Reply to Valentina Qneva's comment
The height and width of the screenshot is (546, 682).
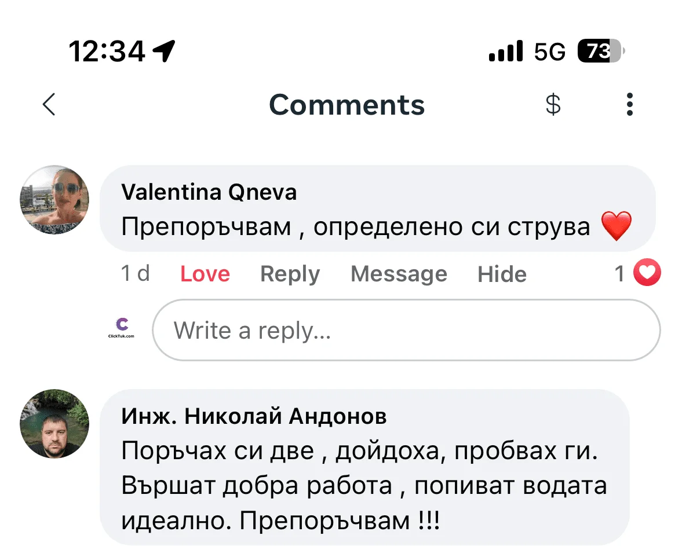(x=290, y=274)
